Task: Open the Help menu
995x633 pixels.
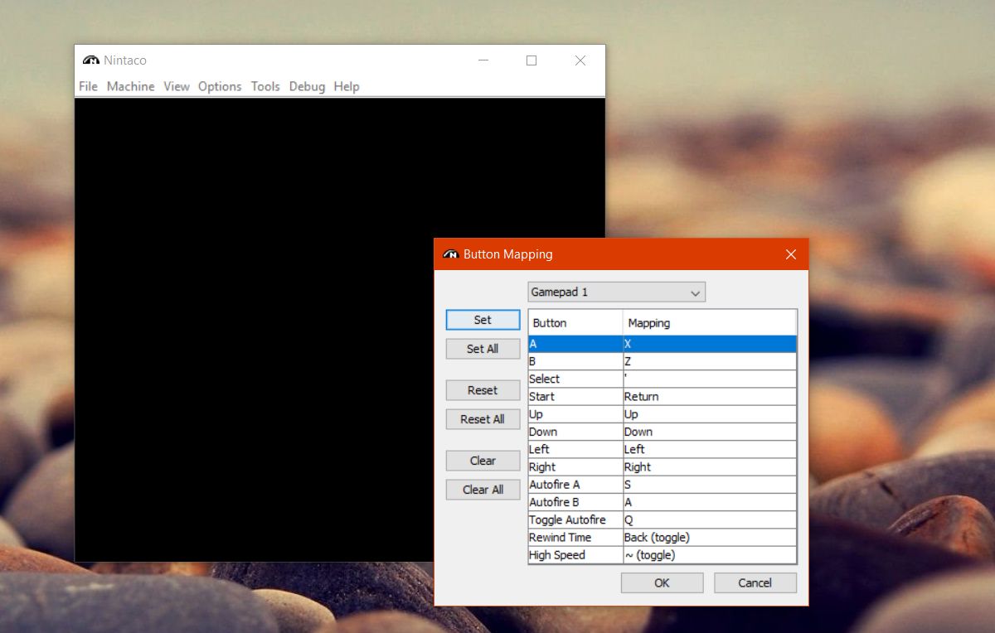Action: coord(347,86)
